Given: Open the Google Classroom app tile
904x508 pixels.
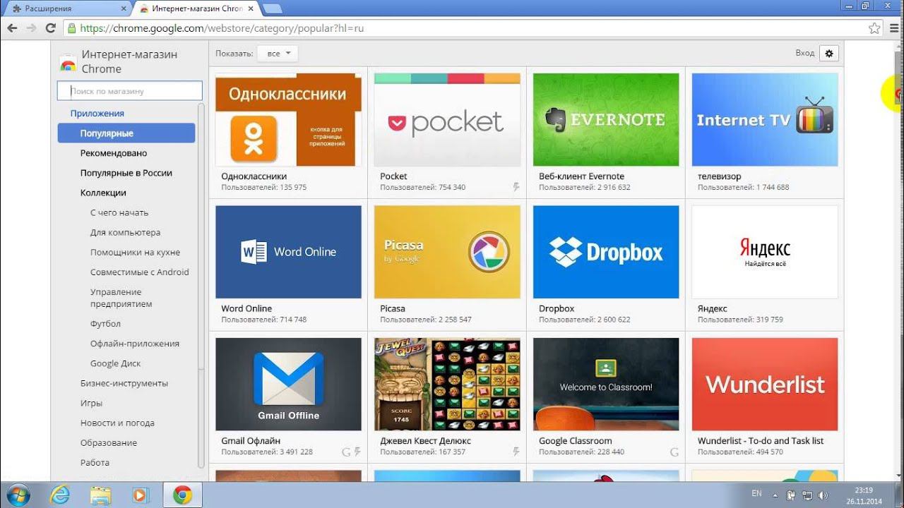Looking at the screenshot, I should click(x=606, y=397).
